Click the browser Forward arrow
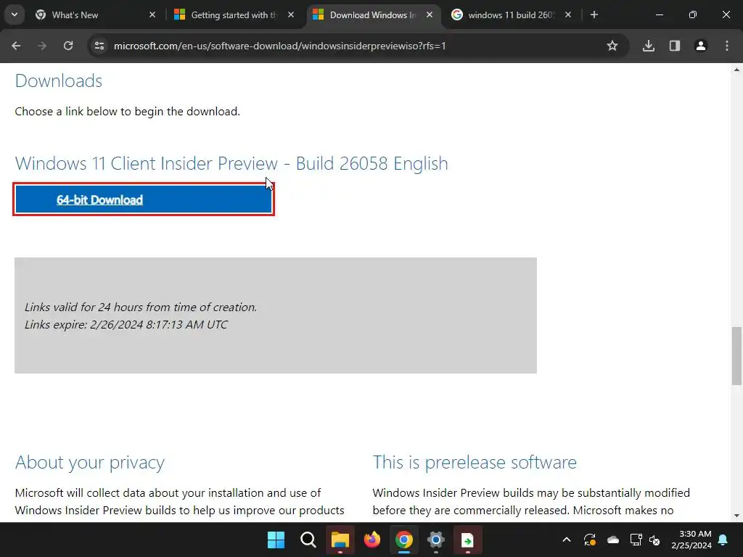Screen dimensions: 743x557 click(42, 46)
